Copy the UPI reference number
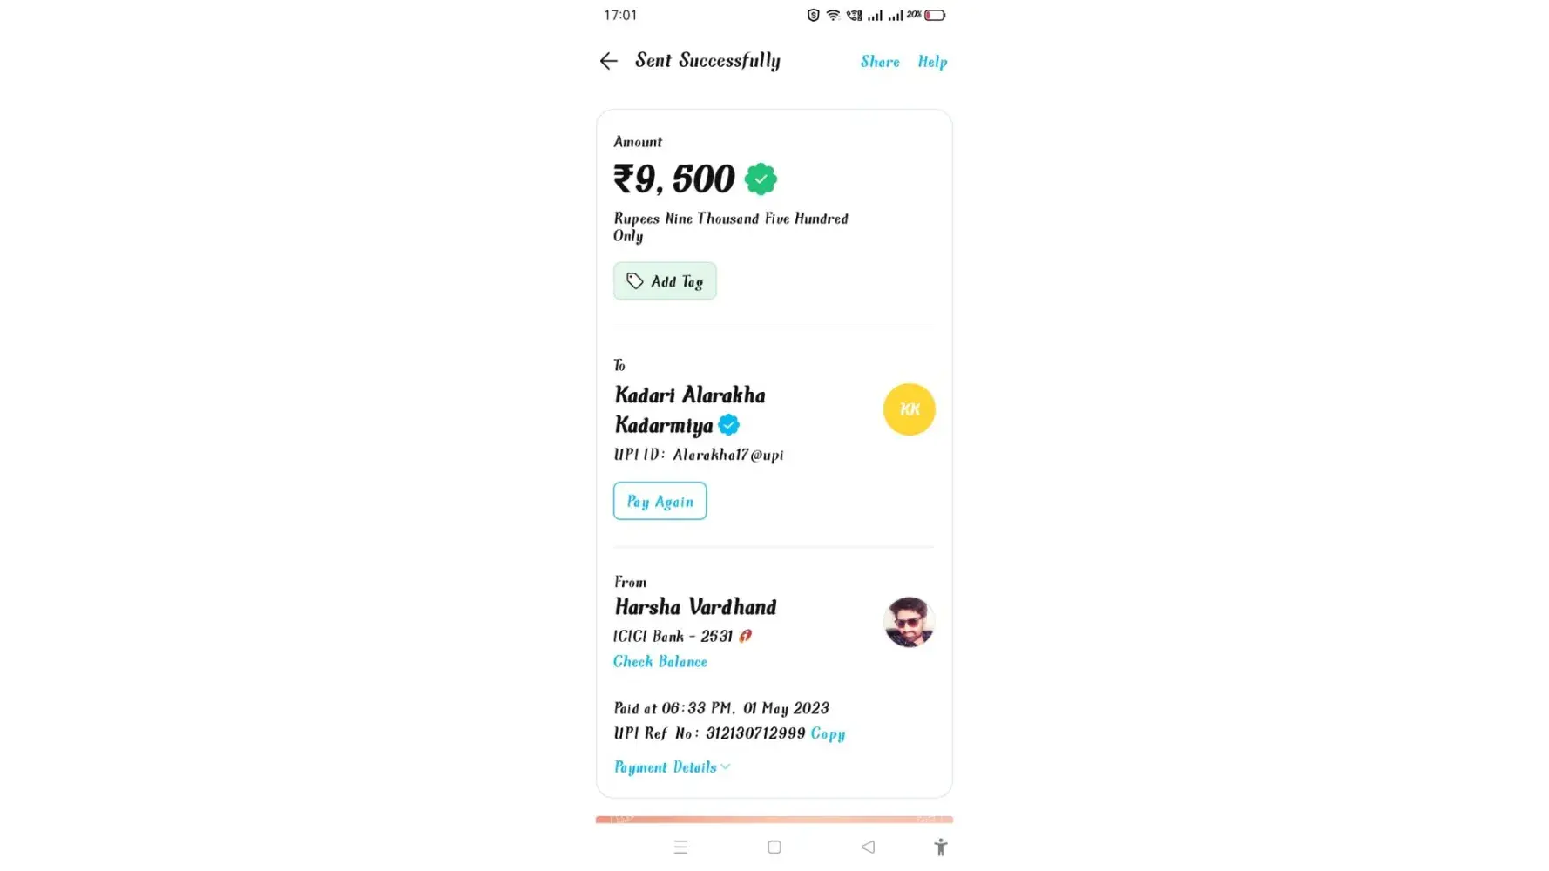 coord(828,733)
